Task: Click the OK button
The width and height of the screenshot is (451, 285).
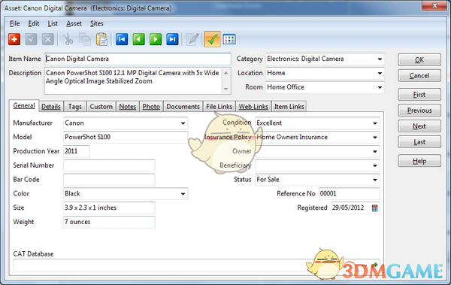Action: click(419, 60)
